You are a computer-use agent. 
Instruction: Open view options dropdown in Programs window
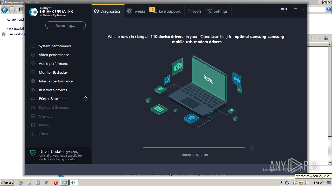tap(319, 38)
